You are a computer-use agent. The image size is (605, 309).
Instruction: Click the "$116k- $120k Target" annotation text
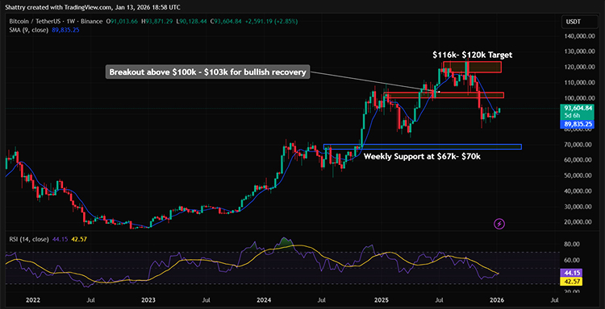(472, 55)
